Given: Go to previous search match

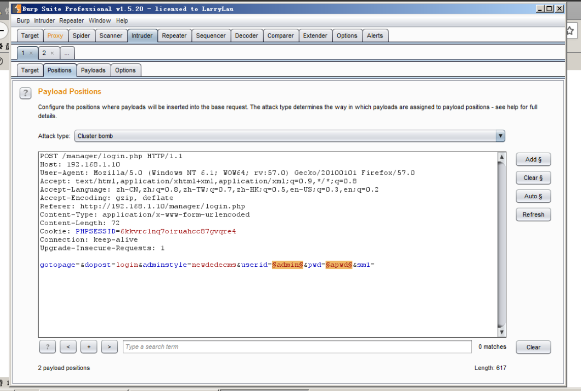Looking at the screenshot, I should point(68,347).
